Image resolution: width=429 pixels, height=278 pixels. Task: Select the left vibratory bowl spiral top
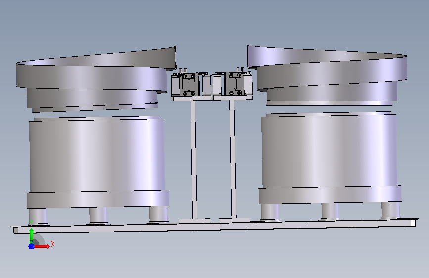(x=96, y=71)
